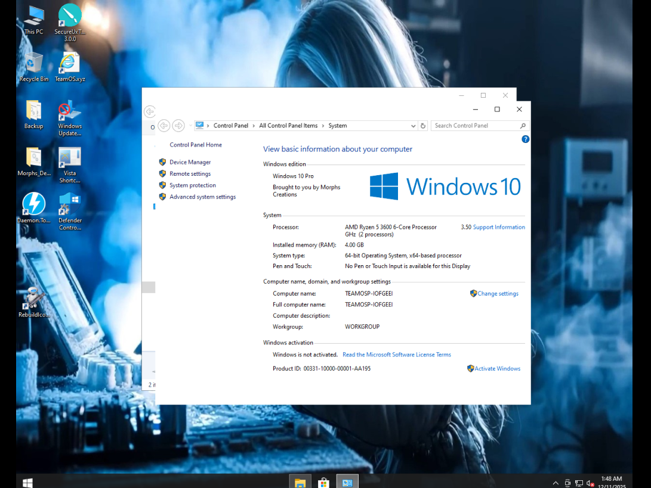Viewport: 651px width, 488px height.
Task: Click the Windows Start button
Action: click(28, 483)
